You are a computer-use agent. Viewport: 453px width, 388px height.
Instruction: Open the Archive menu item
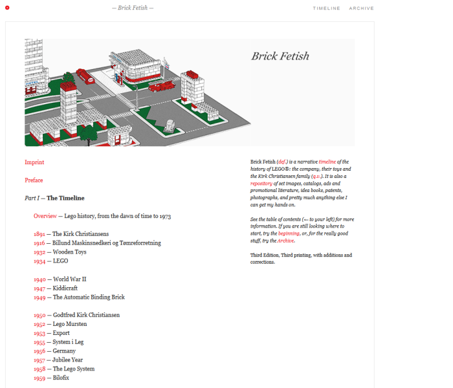[x=361, y=8]
